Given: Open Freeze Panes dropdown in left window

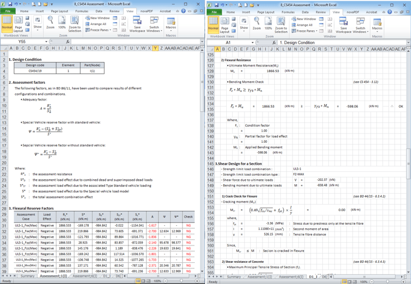Looking at the screenshot, I should point(98,30).
